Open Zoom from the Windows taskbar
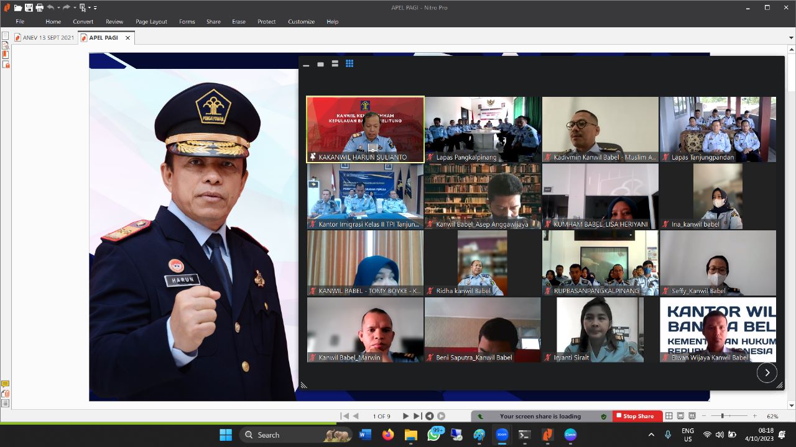The image size is (796, 447). (502, 435)
